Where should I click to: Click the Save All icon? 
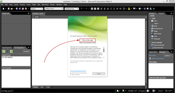coord(20,9)
